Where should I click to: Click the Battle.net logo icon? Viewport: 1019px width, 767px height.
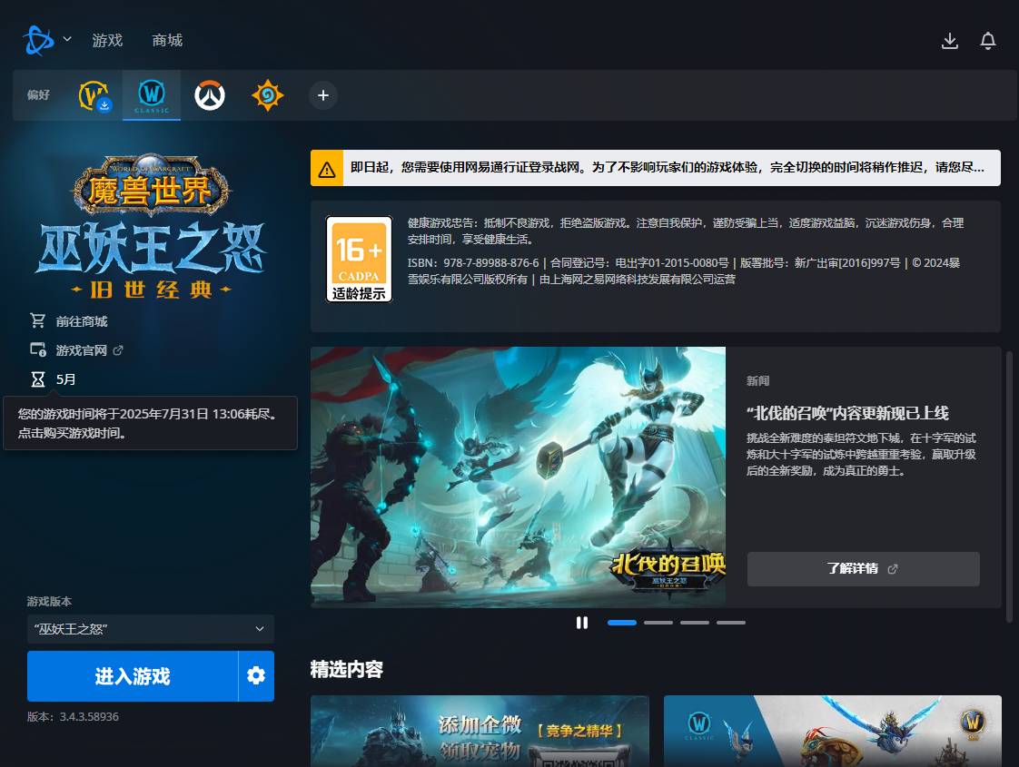pyautogui.click(x=38, y=40)
